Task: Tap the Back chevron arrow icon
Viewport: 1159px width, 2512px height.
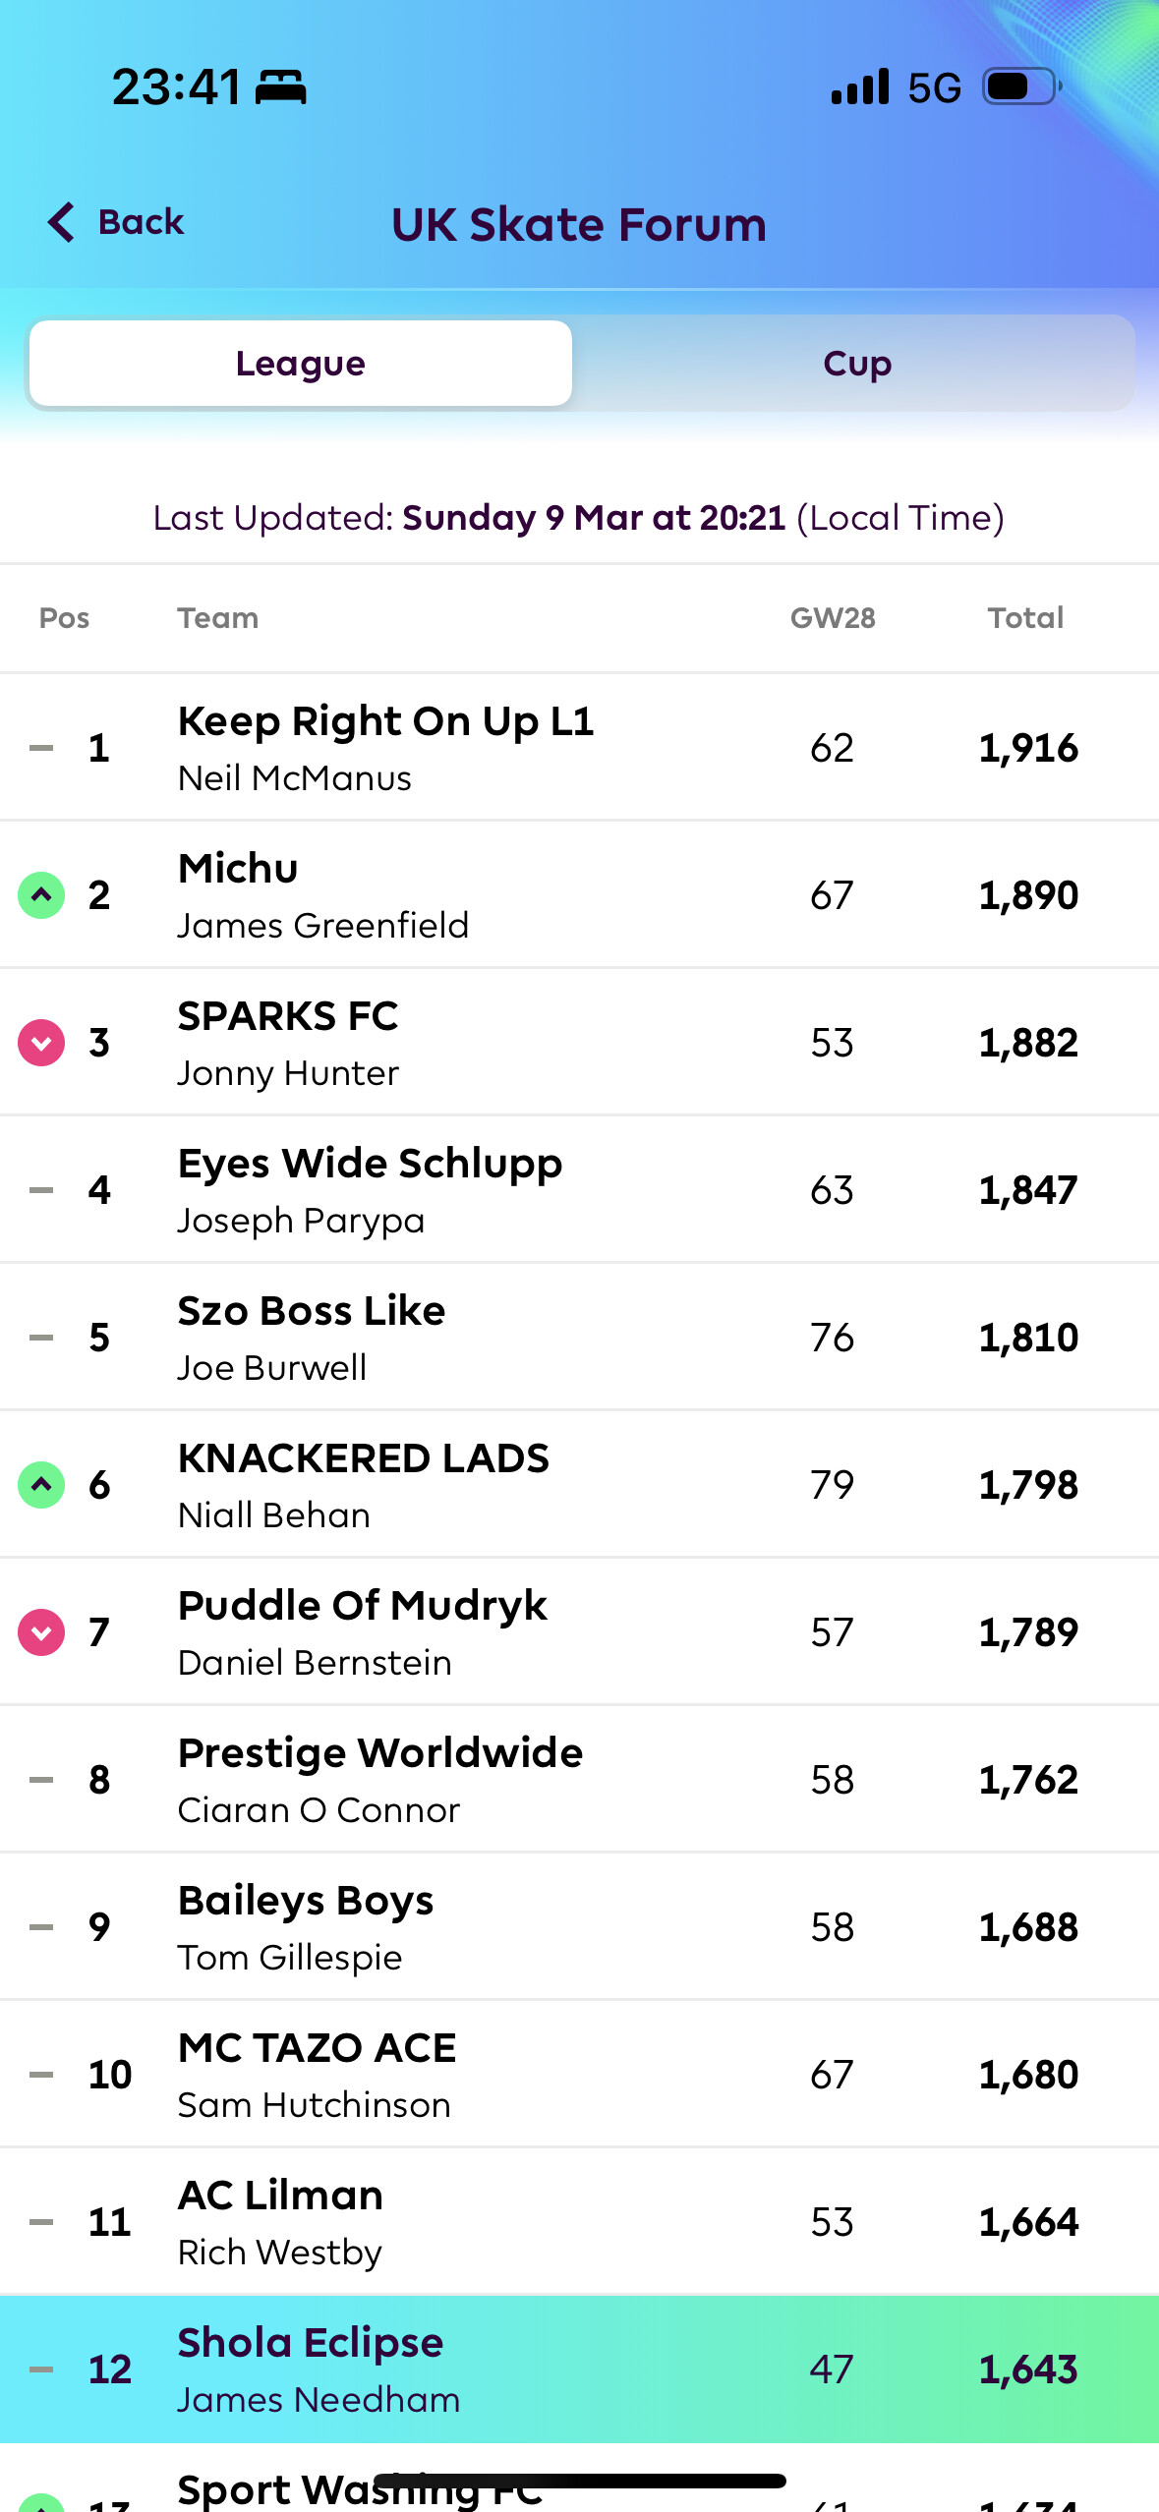Action: [x=61, y=222]
